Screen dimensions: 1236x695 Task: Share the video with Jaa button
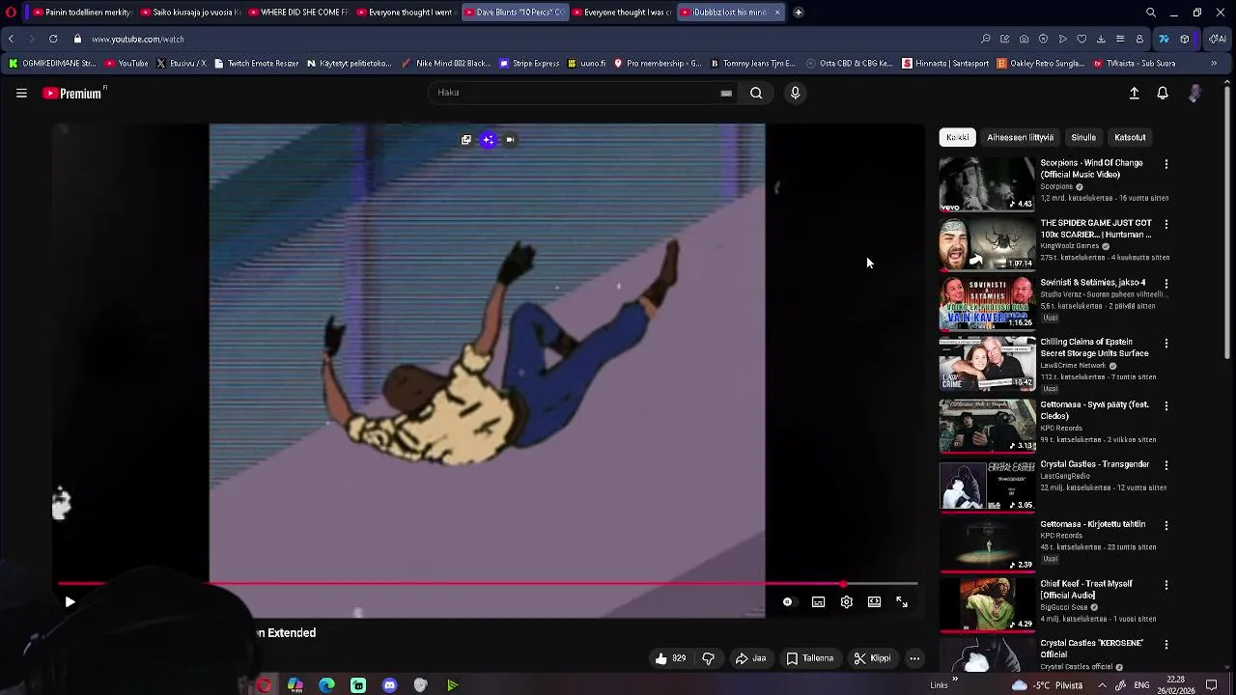pos(750,658)
